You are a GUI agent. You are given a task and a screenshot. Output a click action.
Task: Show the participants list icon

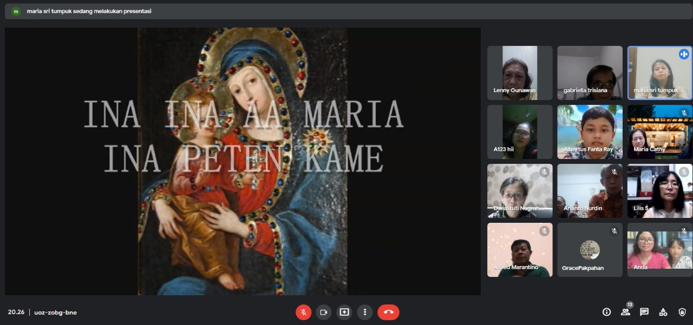(x=625, y=312)
